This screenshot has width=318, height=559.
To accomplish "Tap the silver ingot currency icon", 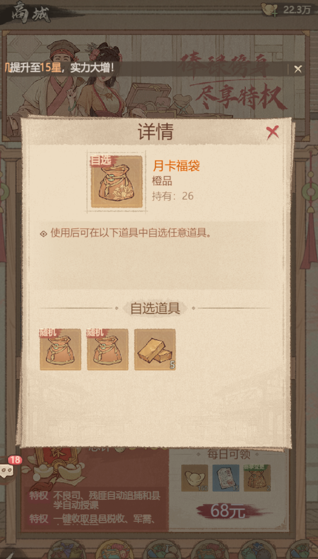I will (x=269, y=9).
